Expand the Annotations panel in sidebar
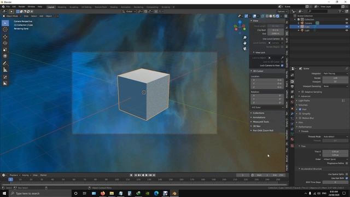Viewport: 350px width, 197px height. 259,118
